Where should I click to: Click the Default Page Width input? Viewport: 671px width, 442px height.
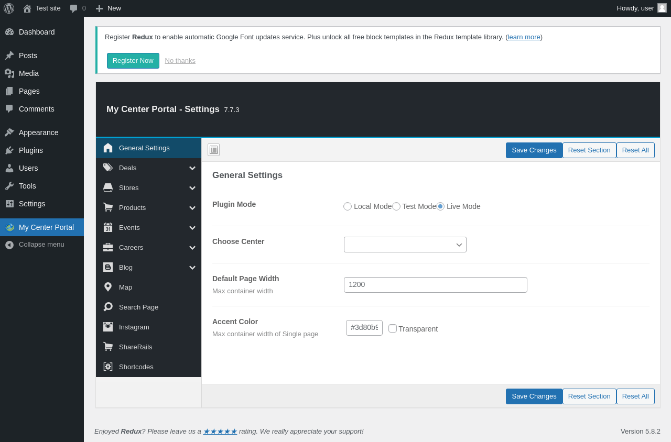[x=436, y=285]
